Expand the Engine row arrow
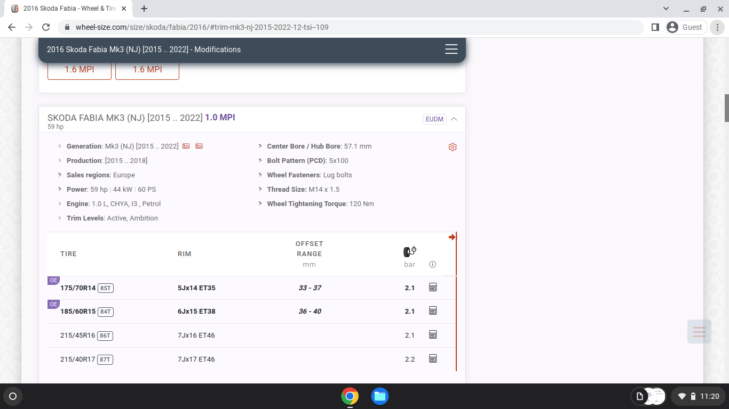 60,203
